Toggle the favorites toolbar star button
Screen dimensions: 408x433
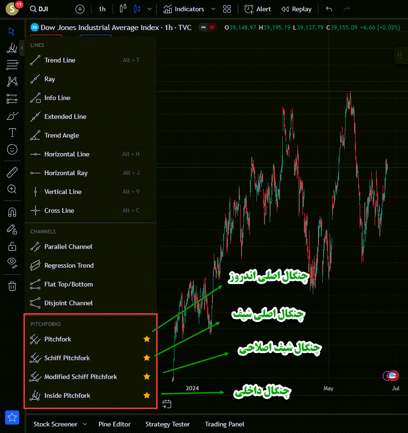(x=12, y=417)
